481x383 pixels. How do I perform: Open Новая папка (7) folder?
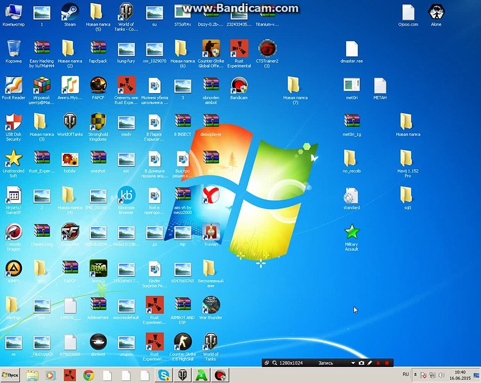[295, 90]
